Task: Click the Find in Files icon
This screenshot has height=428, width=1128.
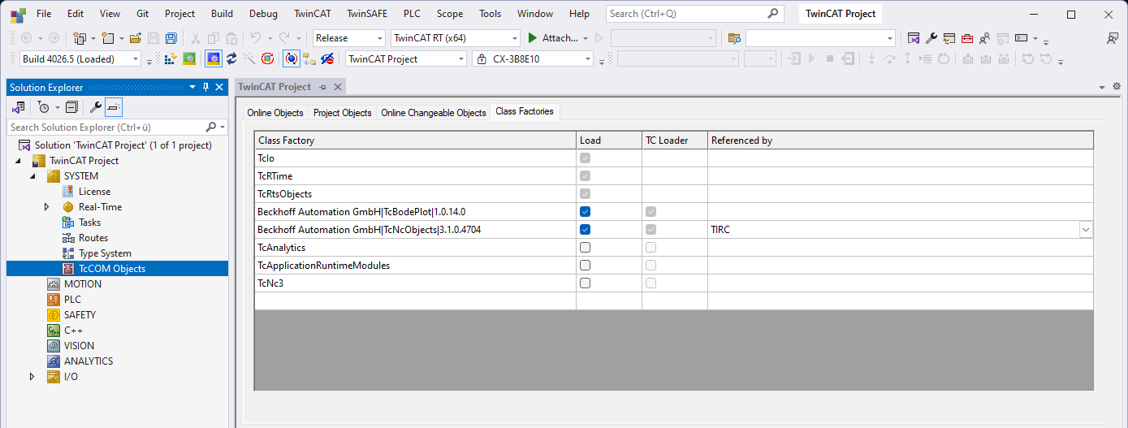Action: (734, 38)
